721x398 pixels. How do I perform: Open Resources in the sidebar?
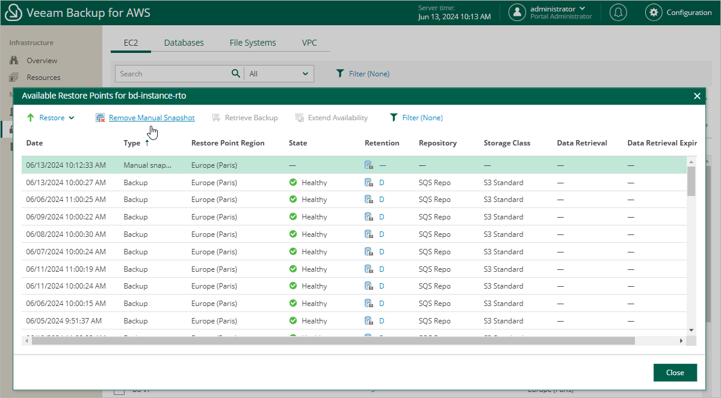point(43,78)
